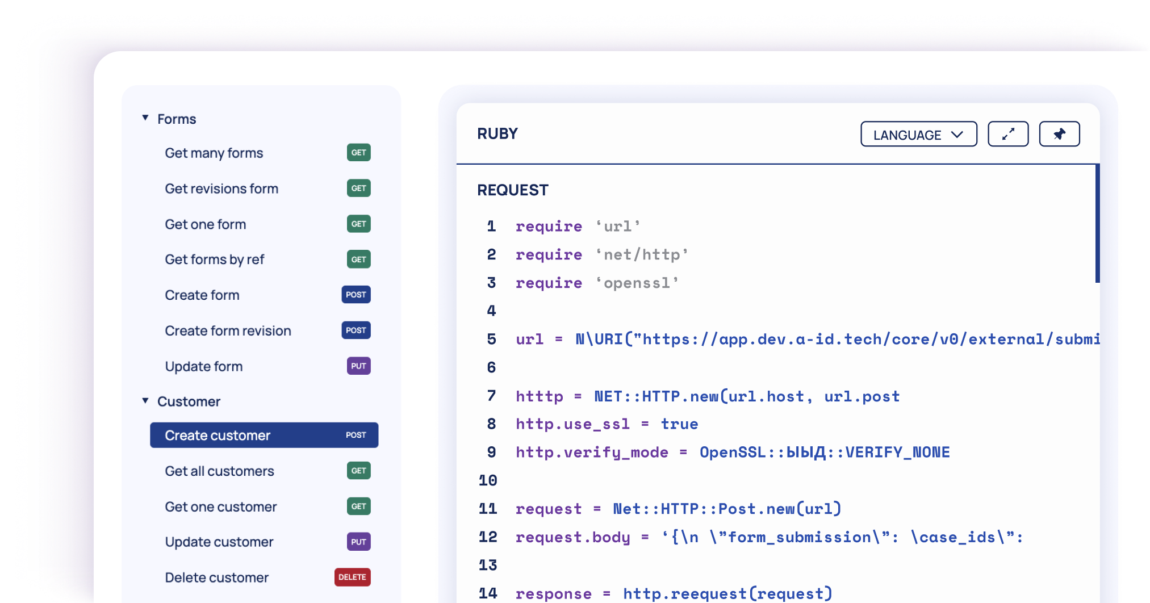
Task: Click code line 3 require 'openssl'
Action: [597, 283]
